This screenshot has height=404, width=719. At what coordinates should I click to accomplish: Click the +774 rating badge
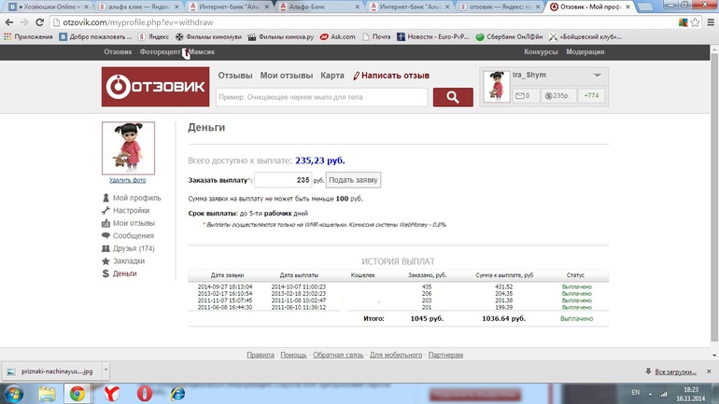pyautogui.click(x=591, y=96)
